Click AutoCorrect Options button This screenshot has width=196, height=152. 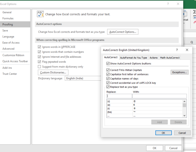[x=123, y=32]
